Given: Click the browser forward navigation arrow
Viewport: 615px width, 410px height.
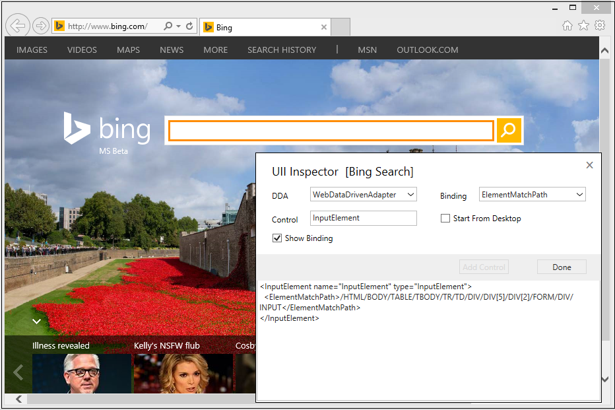Looking at the screenshot, I should pyautogui.click(x=40, y=25).
